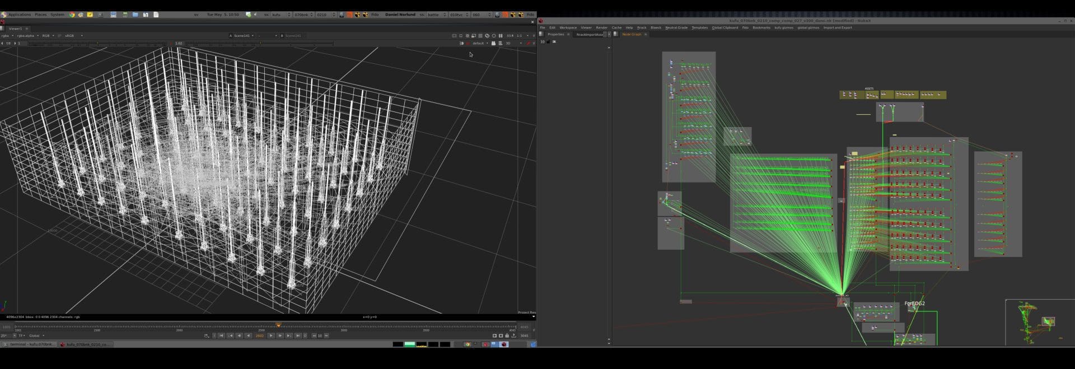Click the Properties pane content menu icon

(x=541, y=34)
